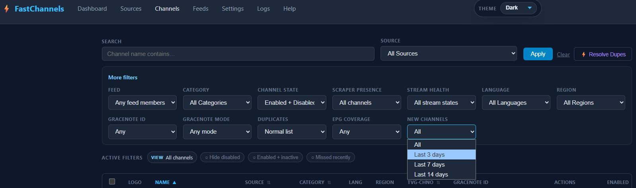Choose Last 14 days from list
636x188 pixels.
point(431,175)
